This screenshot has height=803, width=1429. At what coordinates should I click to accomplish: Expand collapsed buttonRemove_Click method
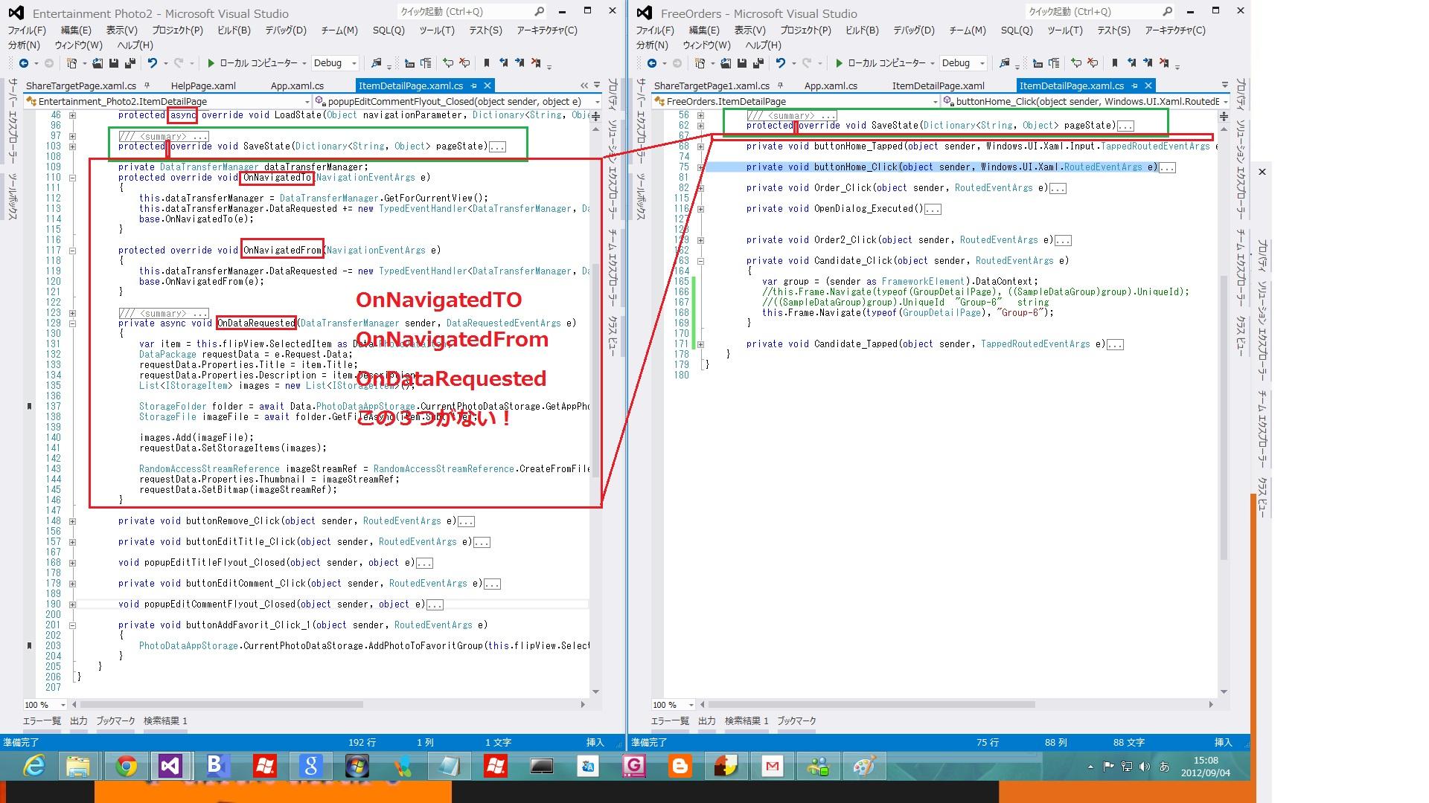(72, 521)
